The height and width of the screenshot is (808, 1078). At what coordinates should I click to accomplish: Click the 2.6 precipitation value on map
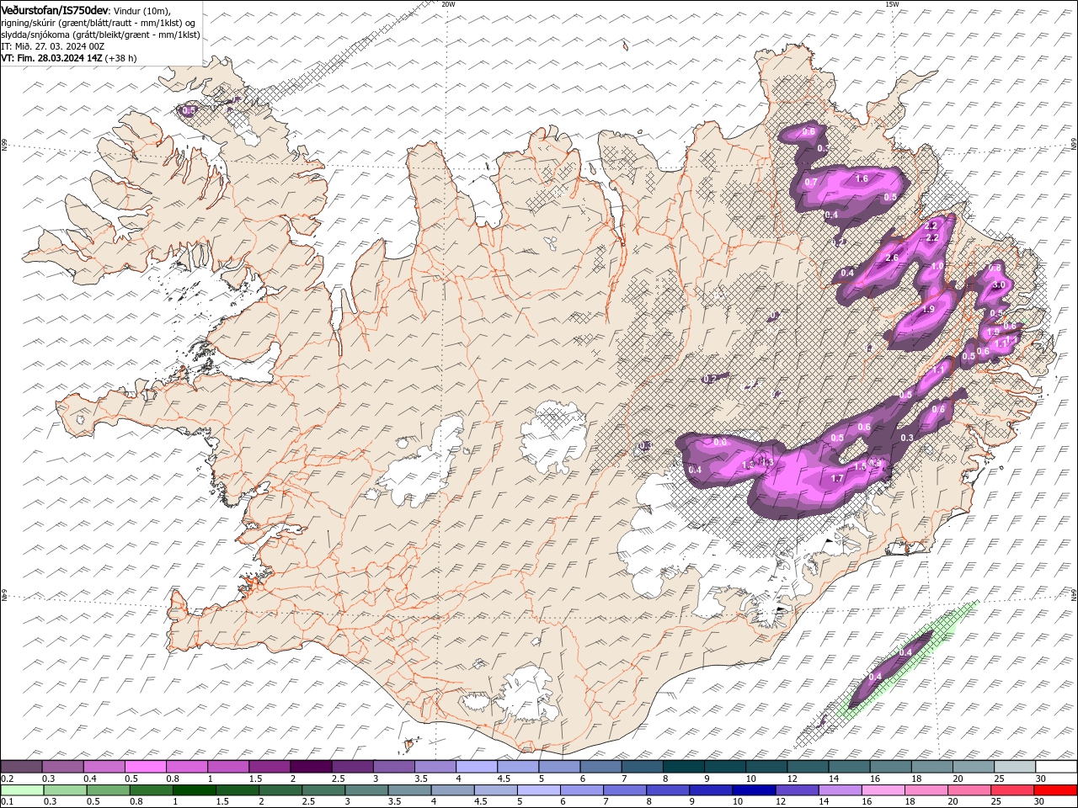tap(893, 258)
